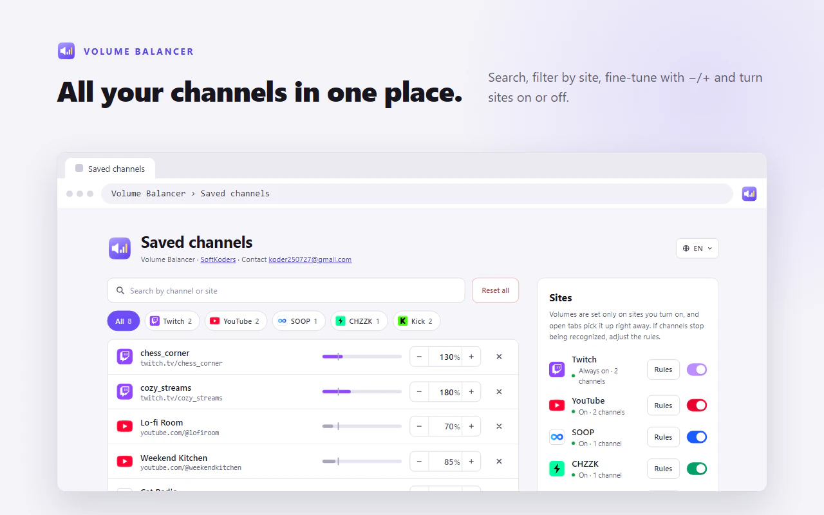Filter channels by Twitch
This screenshot has width=824, height=515.
[172, 321]
